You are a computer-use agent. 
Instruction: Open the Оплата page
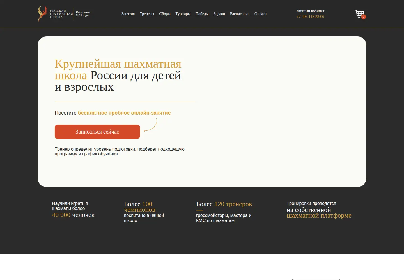click(x=260, y=14)
